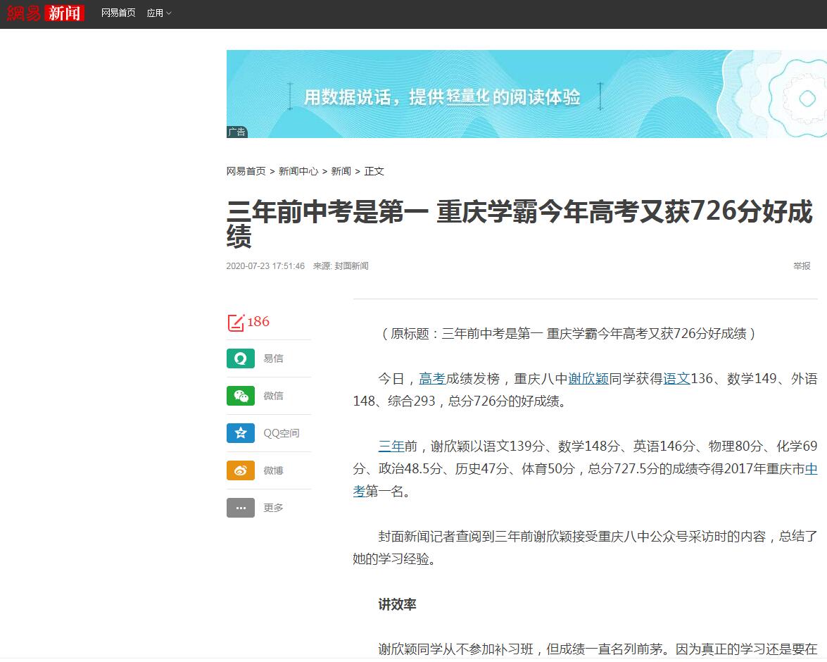Open the 新闻中心 breadcrumb link
Image resolution: width=827 pixels, height=662 pixels.
point(298,171)
